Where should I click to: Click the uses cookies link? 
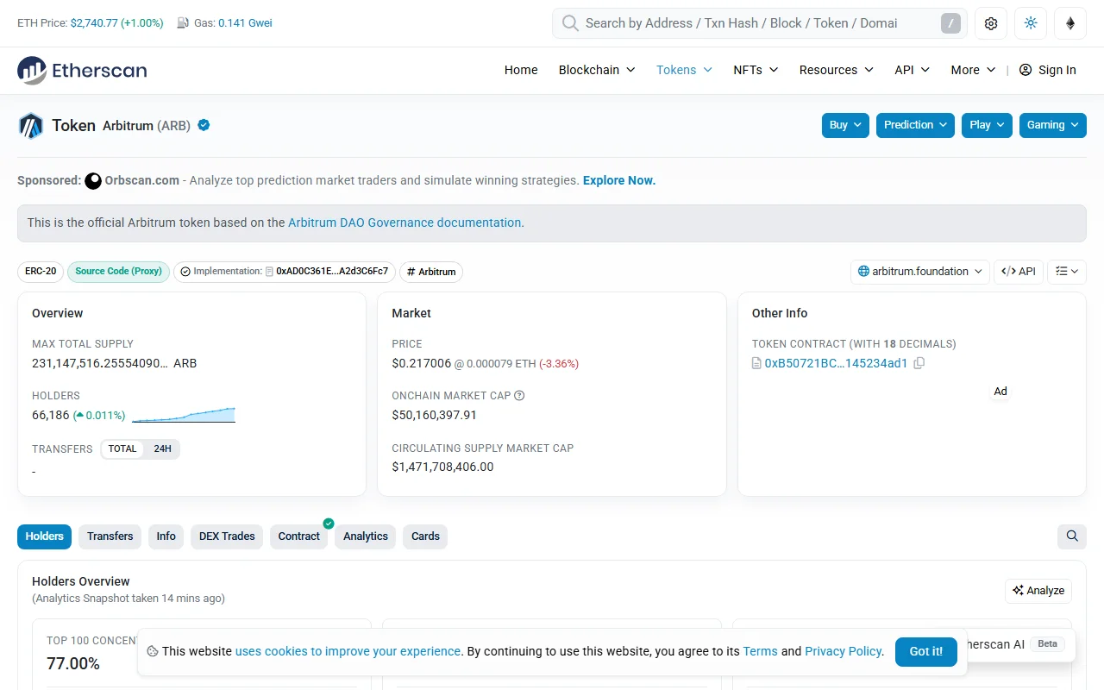point(348,651)
